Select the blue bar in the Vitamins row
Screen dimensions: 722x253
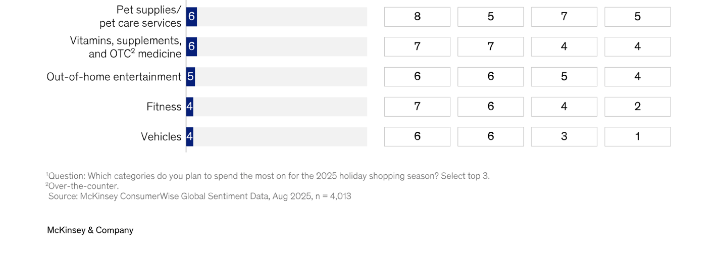(x=191, y=46)
